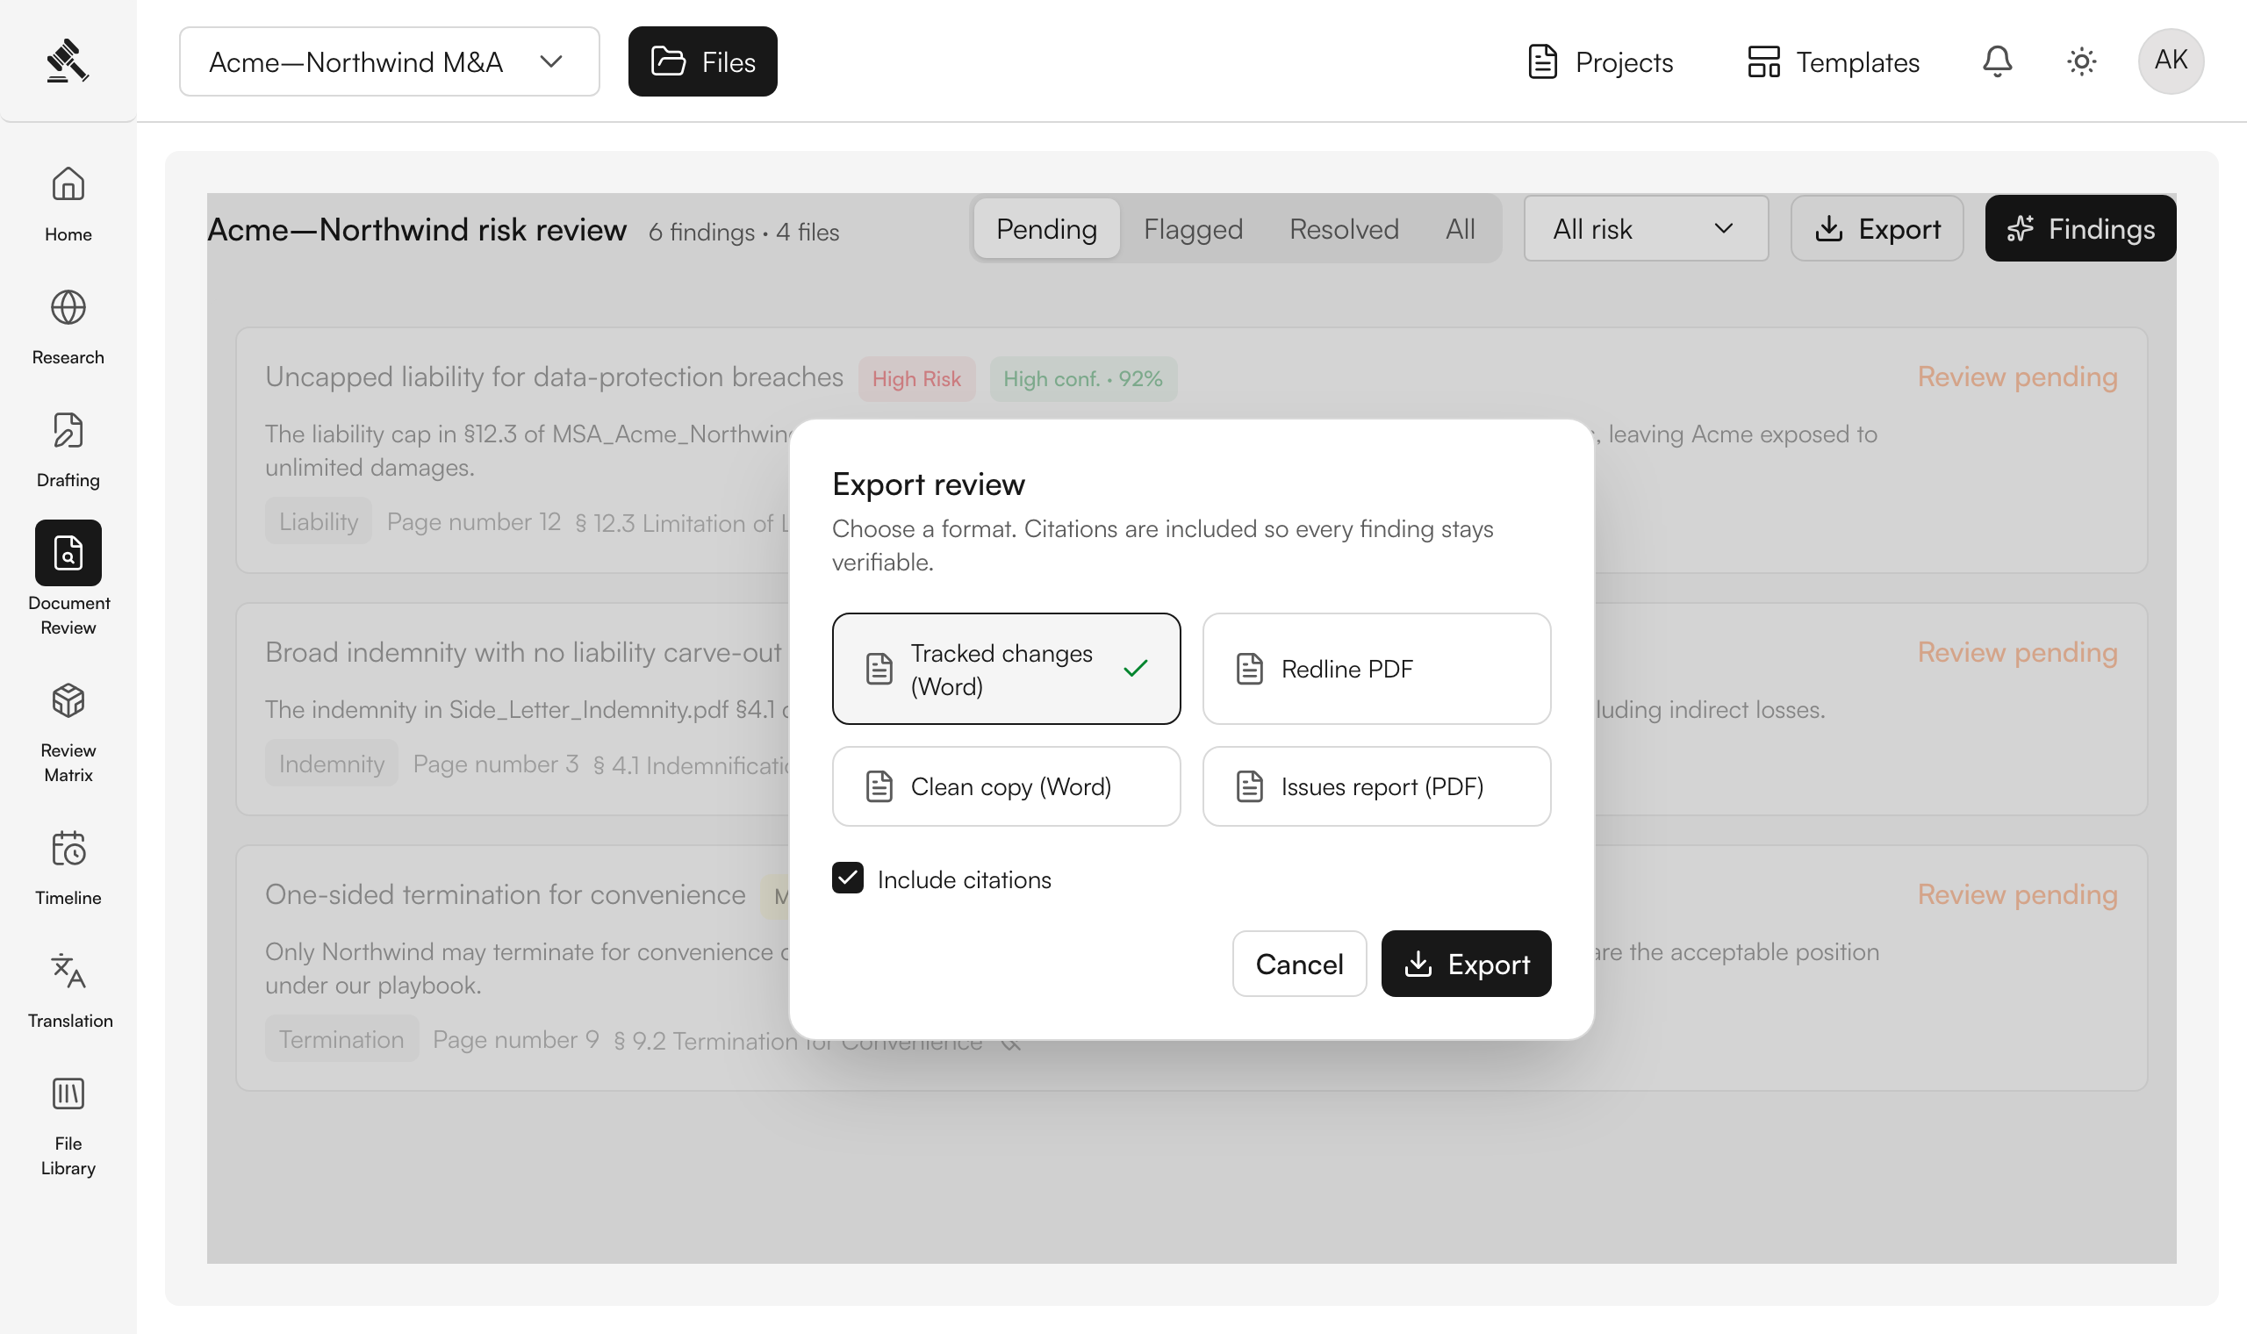Select Issues report (PDF) format
Screen dimensions: 2247x1334
[x=1376, y=786]
